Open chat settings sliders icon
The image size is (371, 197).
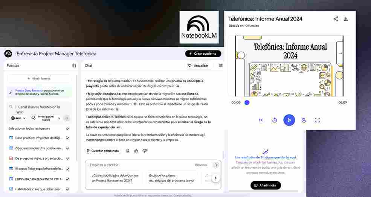pos(221,66)
